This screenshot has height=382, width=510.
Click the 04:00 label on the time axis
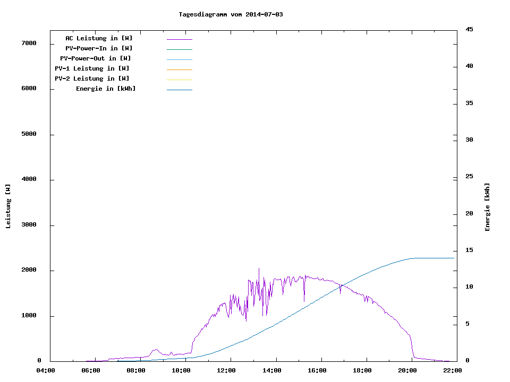(46, 371)
